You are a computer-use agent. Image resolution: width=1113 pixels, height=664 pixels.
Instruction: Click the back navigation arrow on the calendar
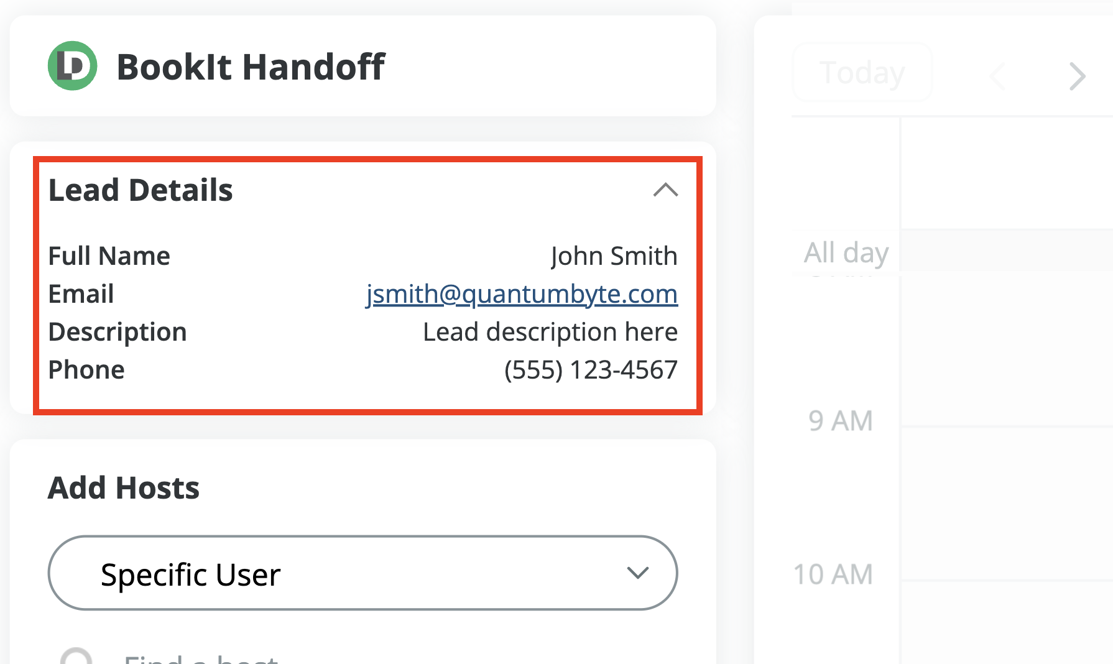point(997,76)
